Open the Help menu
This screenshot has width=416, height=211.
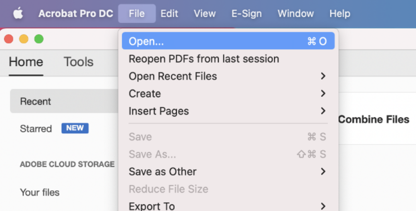pyautogui.click(x=339, y=13)
